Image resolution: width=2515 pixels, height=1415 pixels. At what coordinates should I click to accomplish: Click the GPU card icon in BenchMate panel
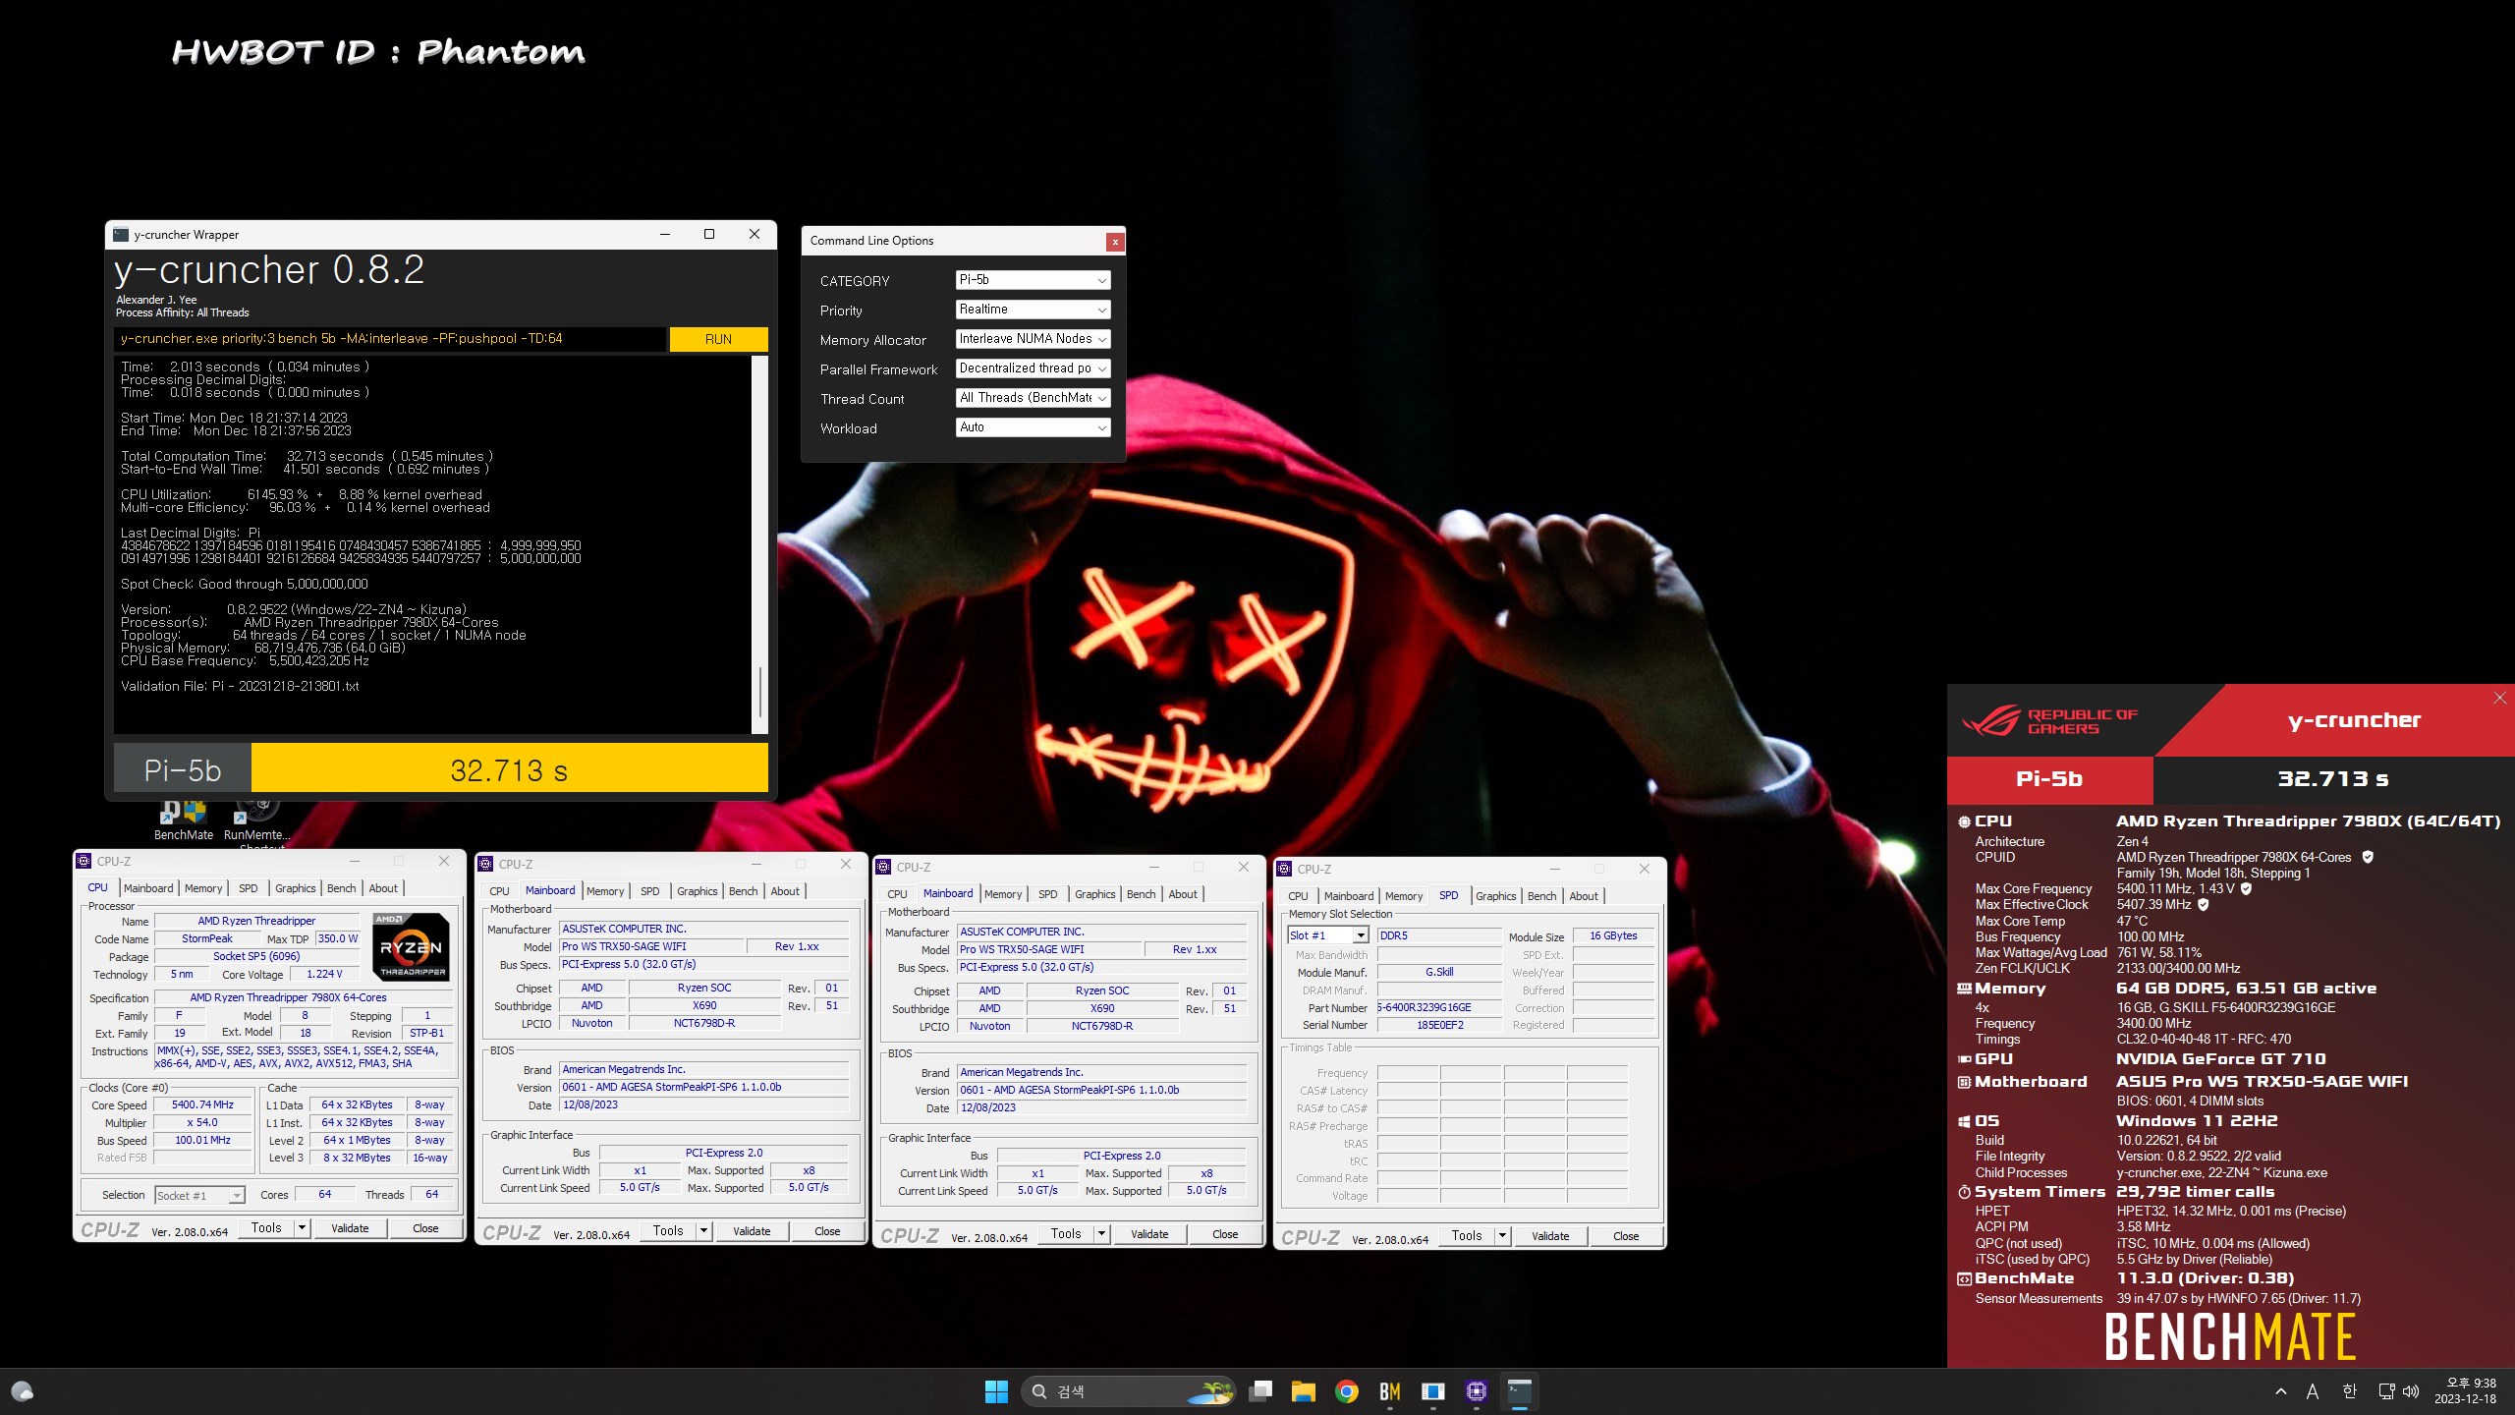coord(1964,1059)
